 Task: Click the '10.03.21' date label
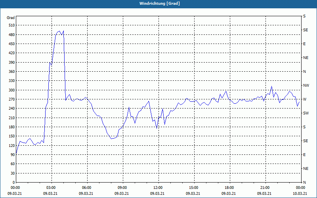tap(300, 193)
